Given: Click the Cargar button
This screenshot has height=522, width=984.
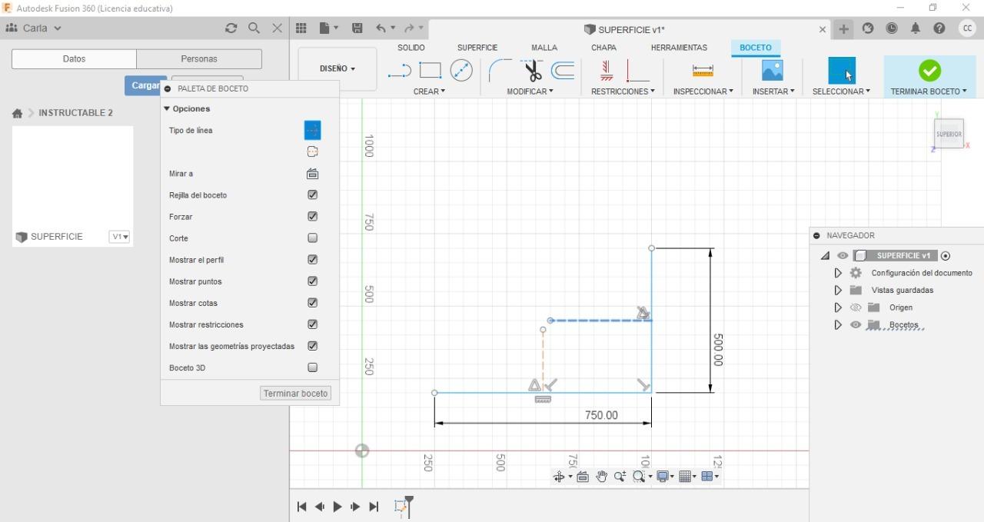Looking at the screenshot, I should pos(145,85).
